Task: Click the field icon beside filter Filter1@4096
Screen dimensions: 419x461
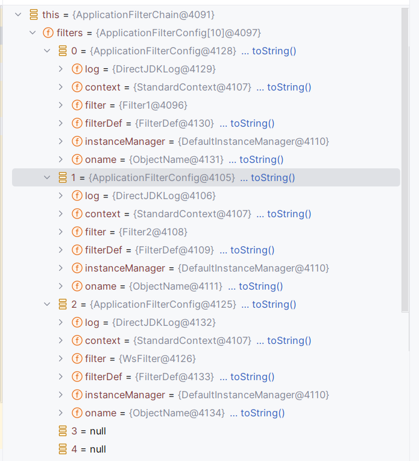Action: pyautogui.click(x=77, y=105)
